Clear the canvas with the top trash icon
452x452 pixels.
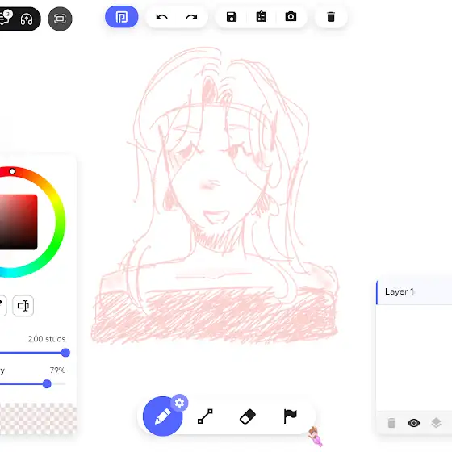pos(331,17)
